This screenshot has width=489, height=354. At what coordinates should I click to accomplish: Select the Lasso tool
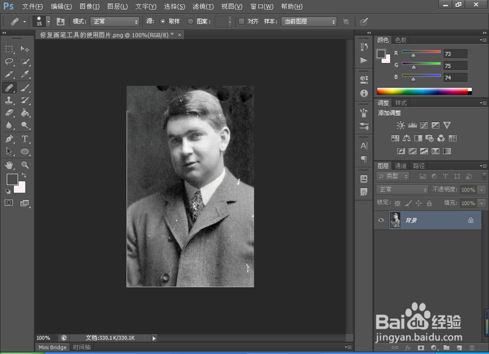[x=9, y=62]
